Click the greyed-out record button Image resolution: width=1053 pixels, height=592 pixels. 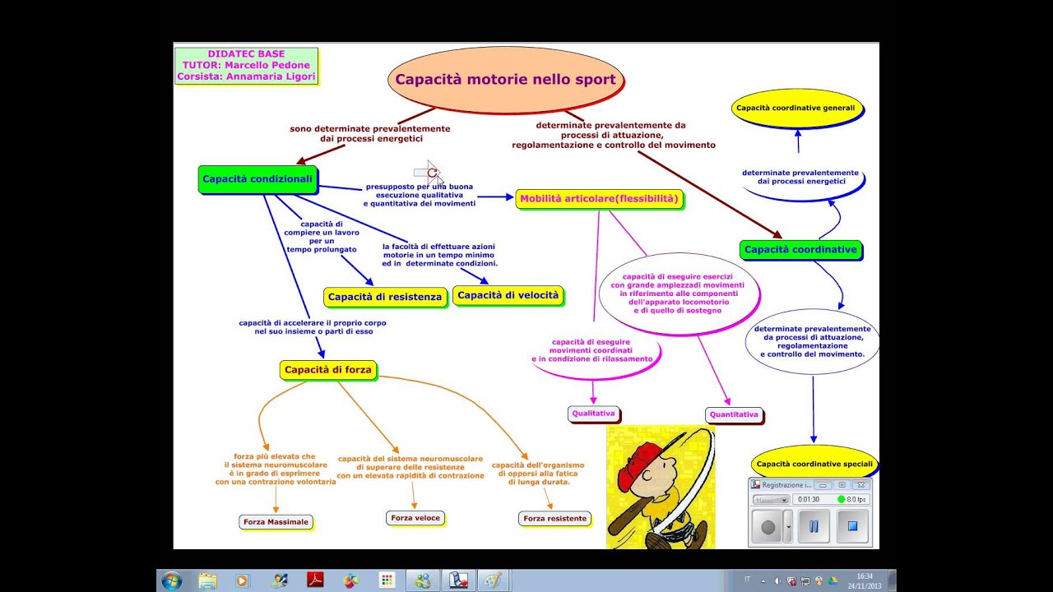[x=768, y=526]
